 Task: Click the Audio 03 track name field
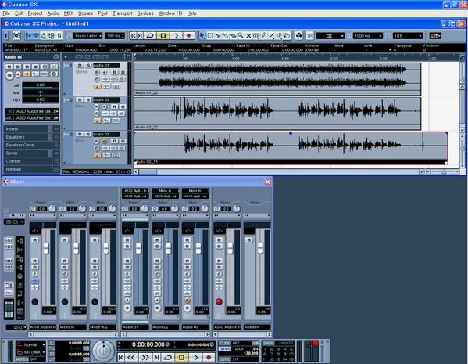pos(106,135)
